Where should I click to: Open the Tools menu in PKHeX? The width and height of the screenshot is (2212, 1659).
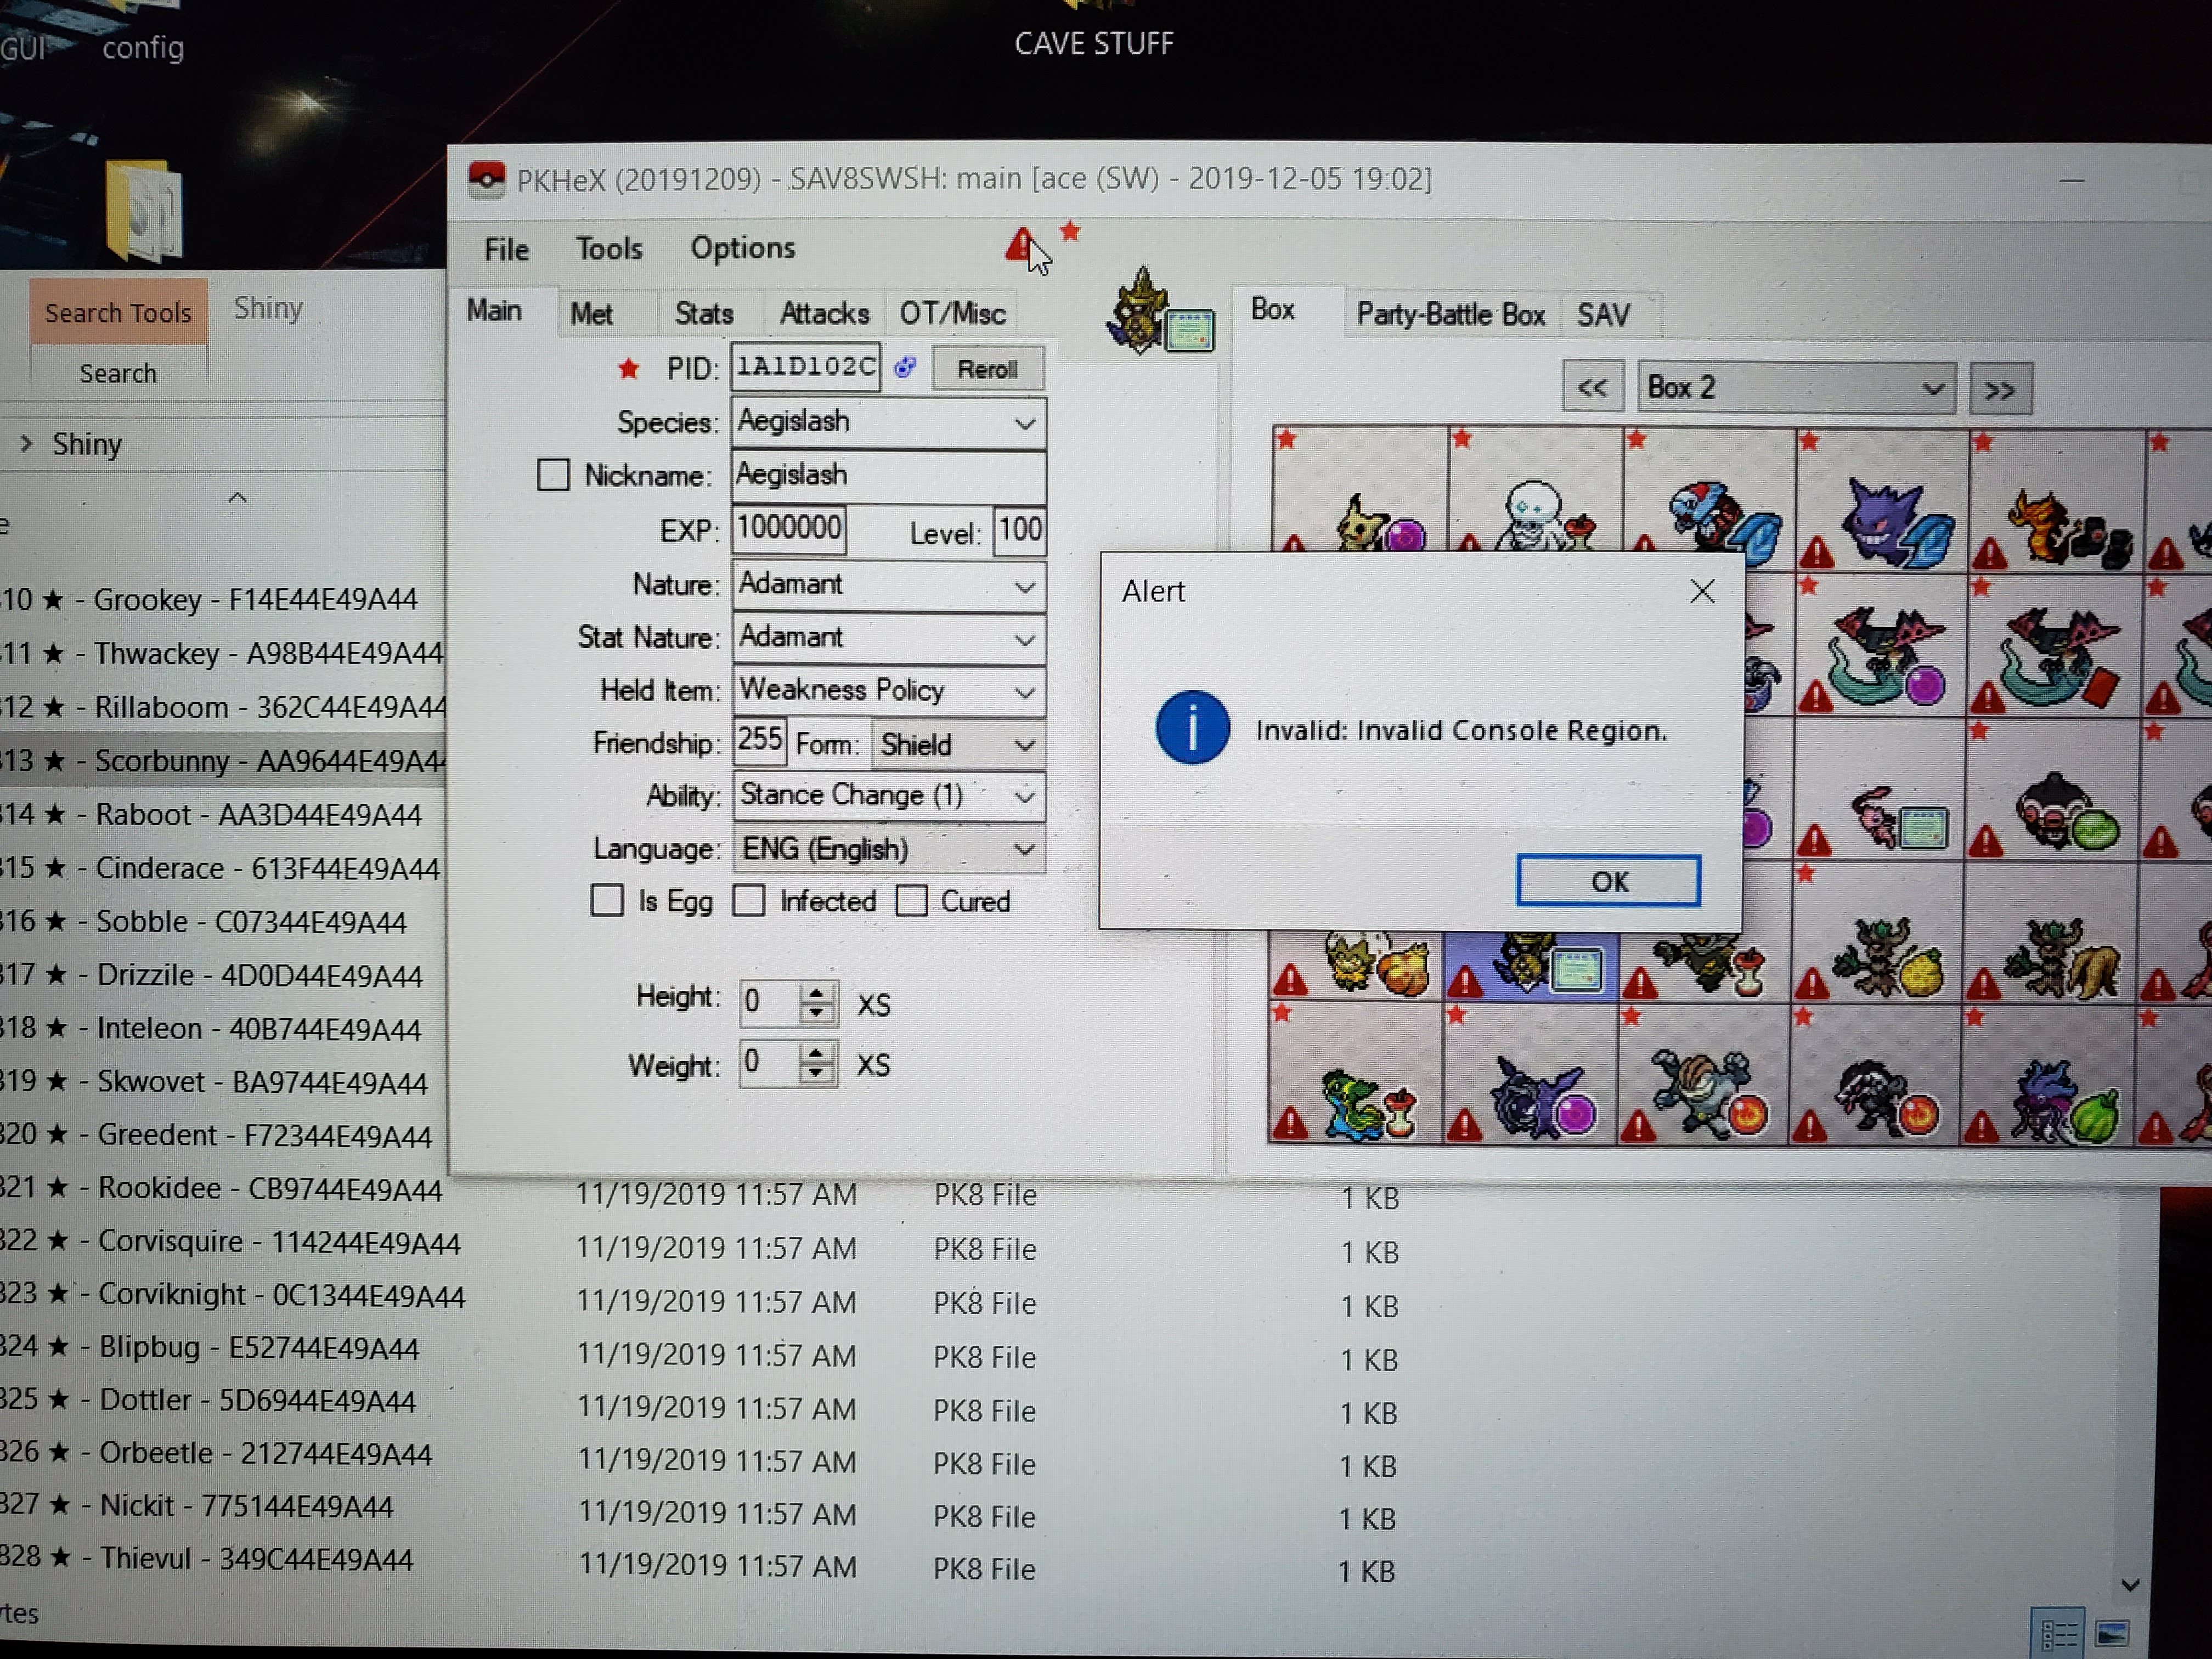click(609, 248)
